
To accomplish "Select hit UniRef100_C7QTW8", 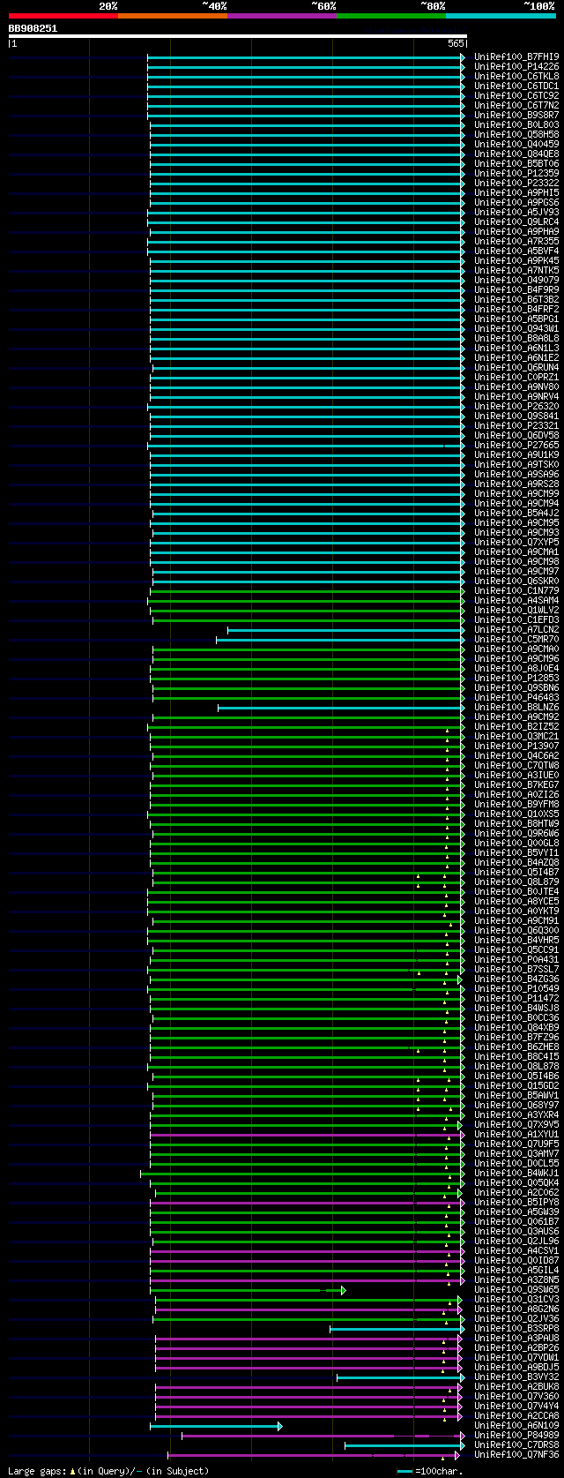I will point(516,765).
